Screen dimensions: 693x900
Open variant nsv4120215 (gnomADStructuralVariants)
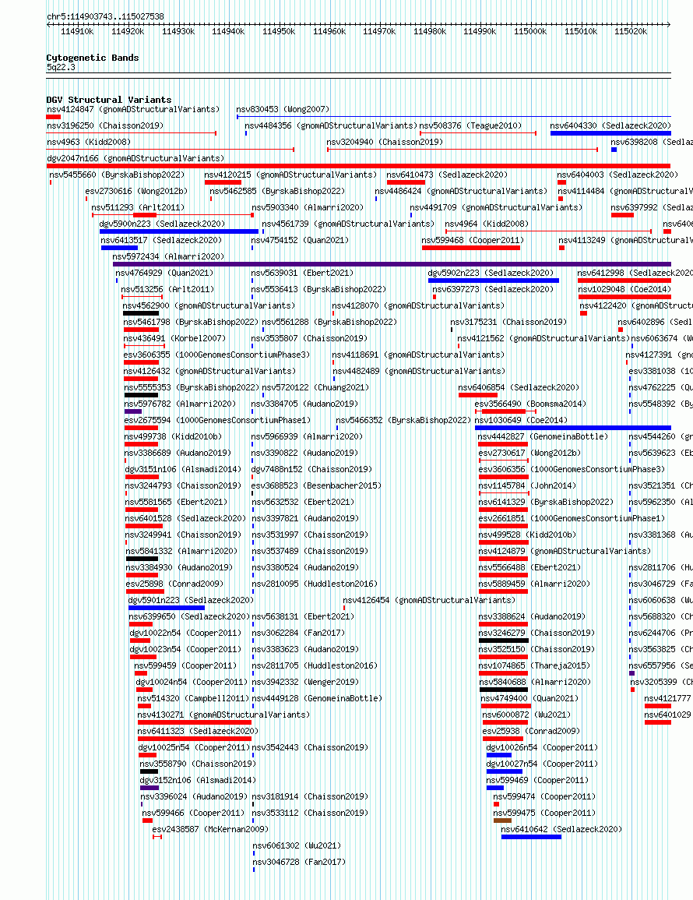coord(291,175)
